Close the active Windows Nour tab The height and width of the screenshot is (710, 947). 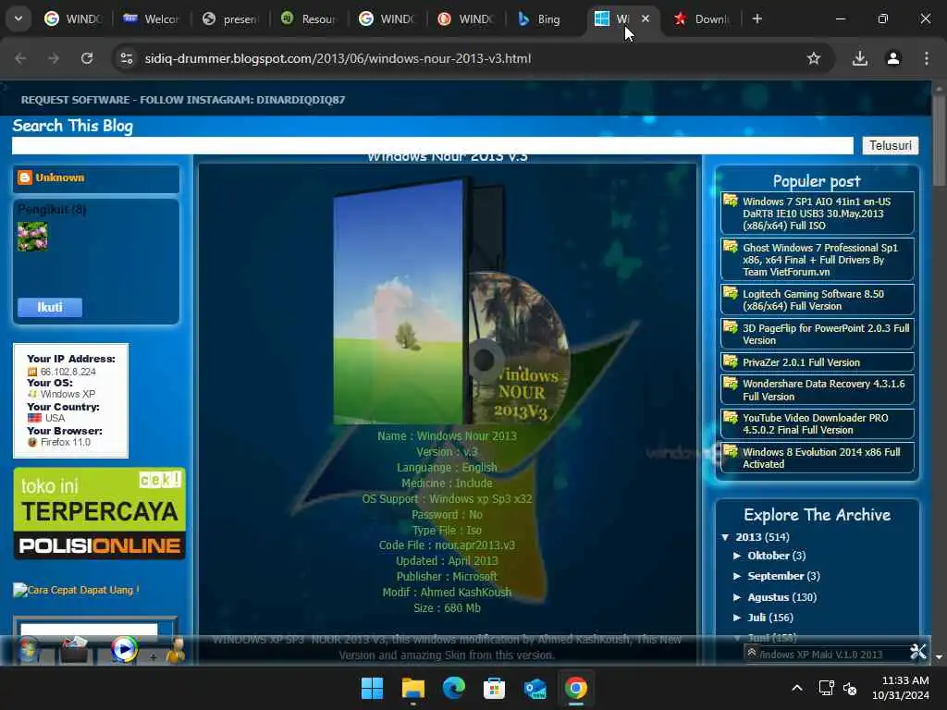click(x=646, y=18)
